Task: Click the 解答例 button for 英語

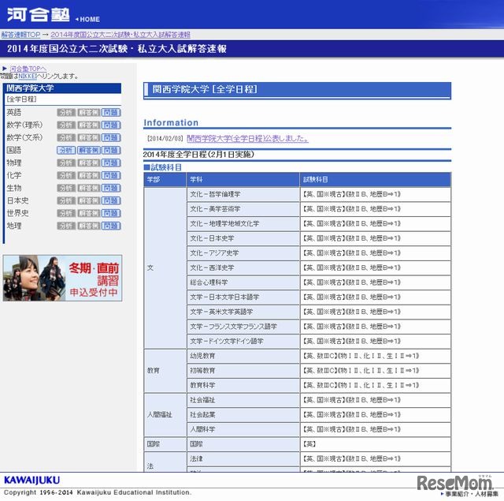Action: coord(89,112)
